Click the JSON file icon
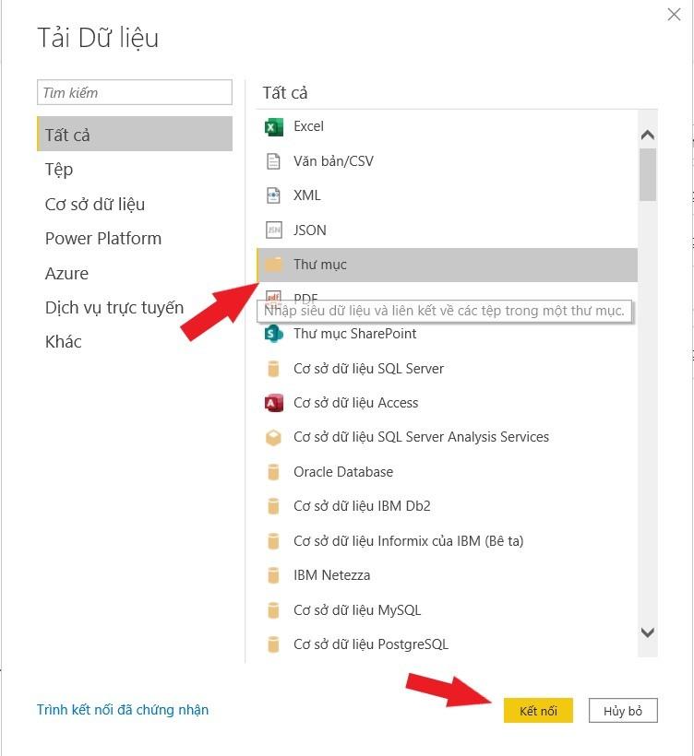Image resolution: width=694 pixels, height=756 pixels. (x=274, y=230)
